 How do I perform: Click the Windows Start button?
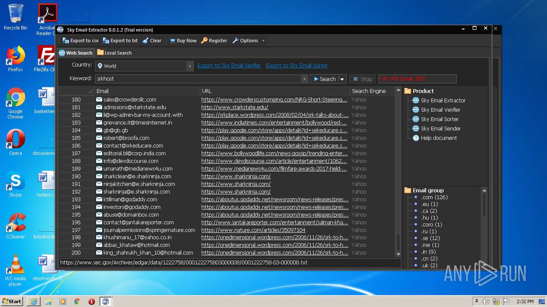click(12, 301)
